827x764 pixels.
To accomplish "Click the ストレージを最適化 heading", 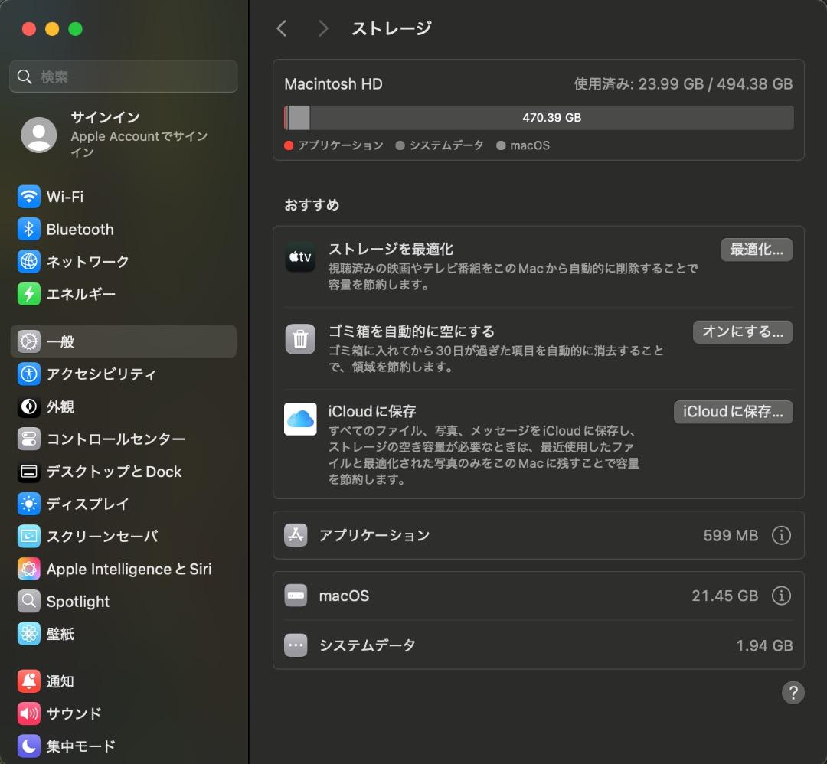I will click(391, 249).
